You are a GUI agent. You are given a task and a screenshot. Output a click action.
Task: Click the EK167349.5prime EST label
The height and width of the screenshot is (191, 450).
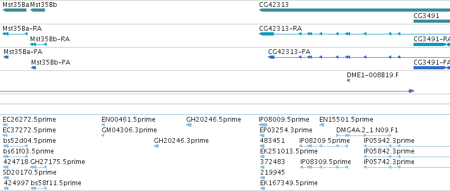tap(289, 183)
